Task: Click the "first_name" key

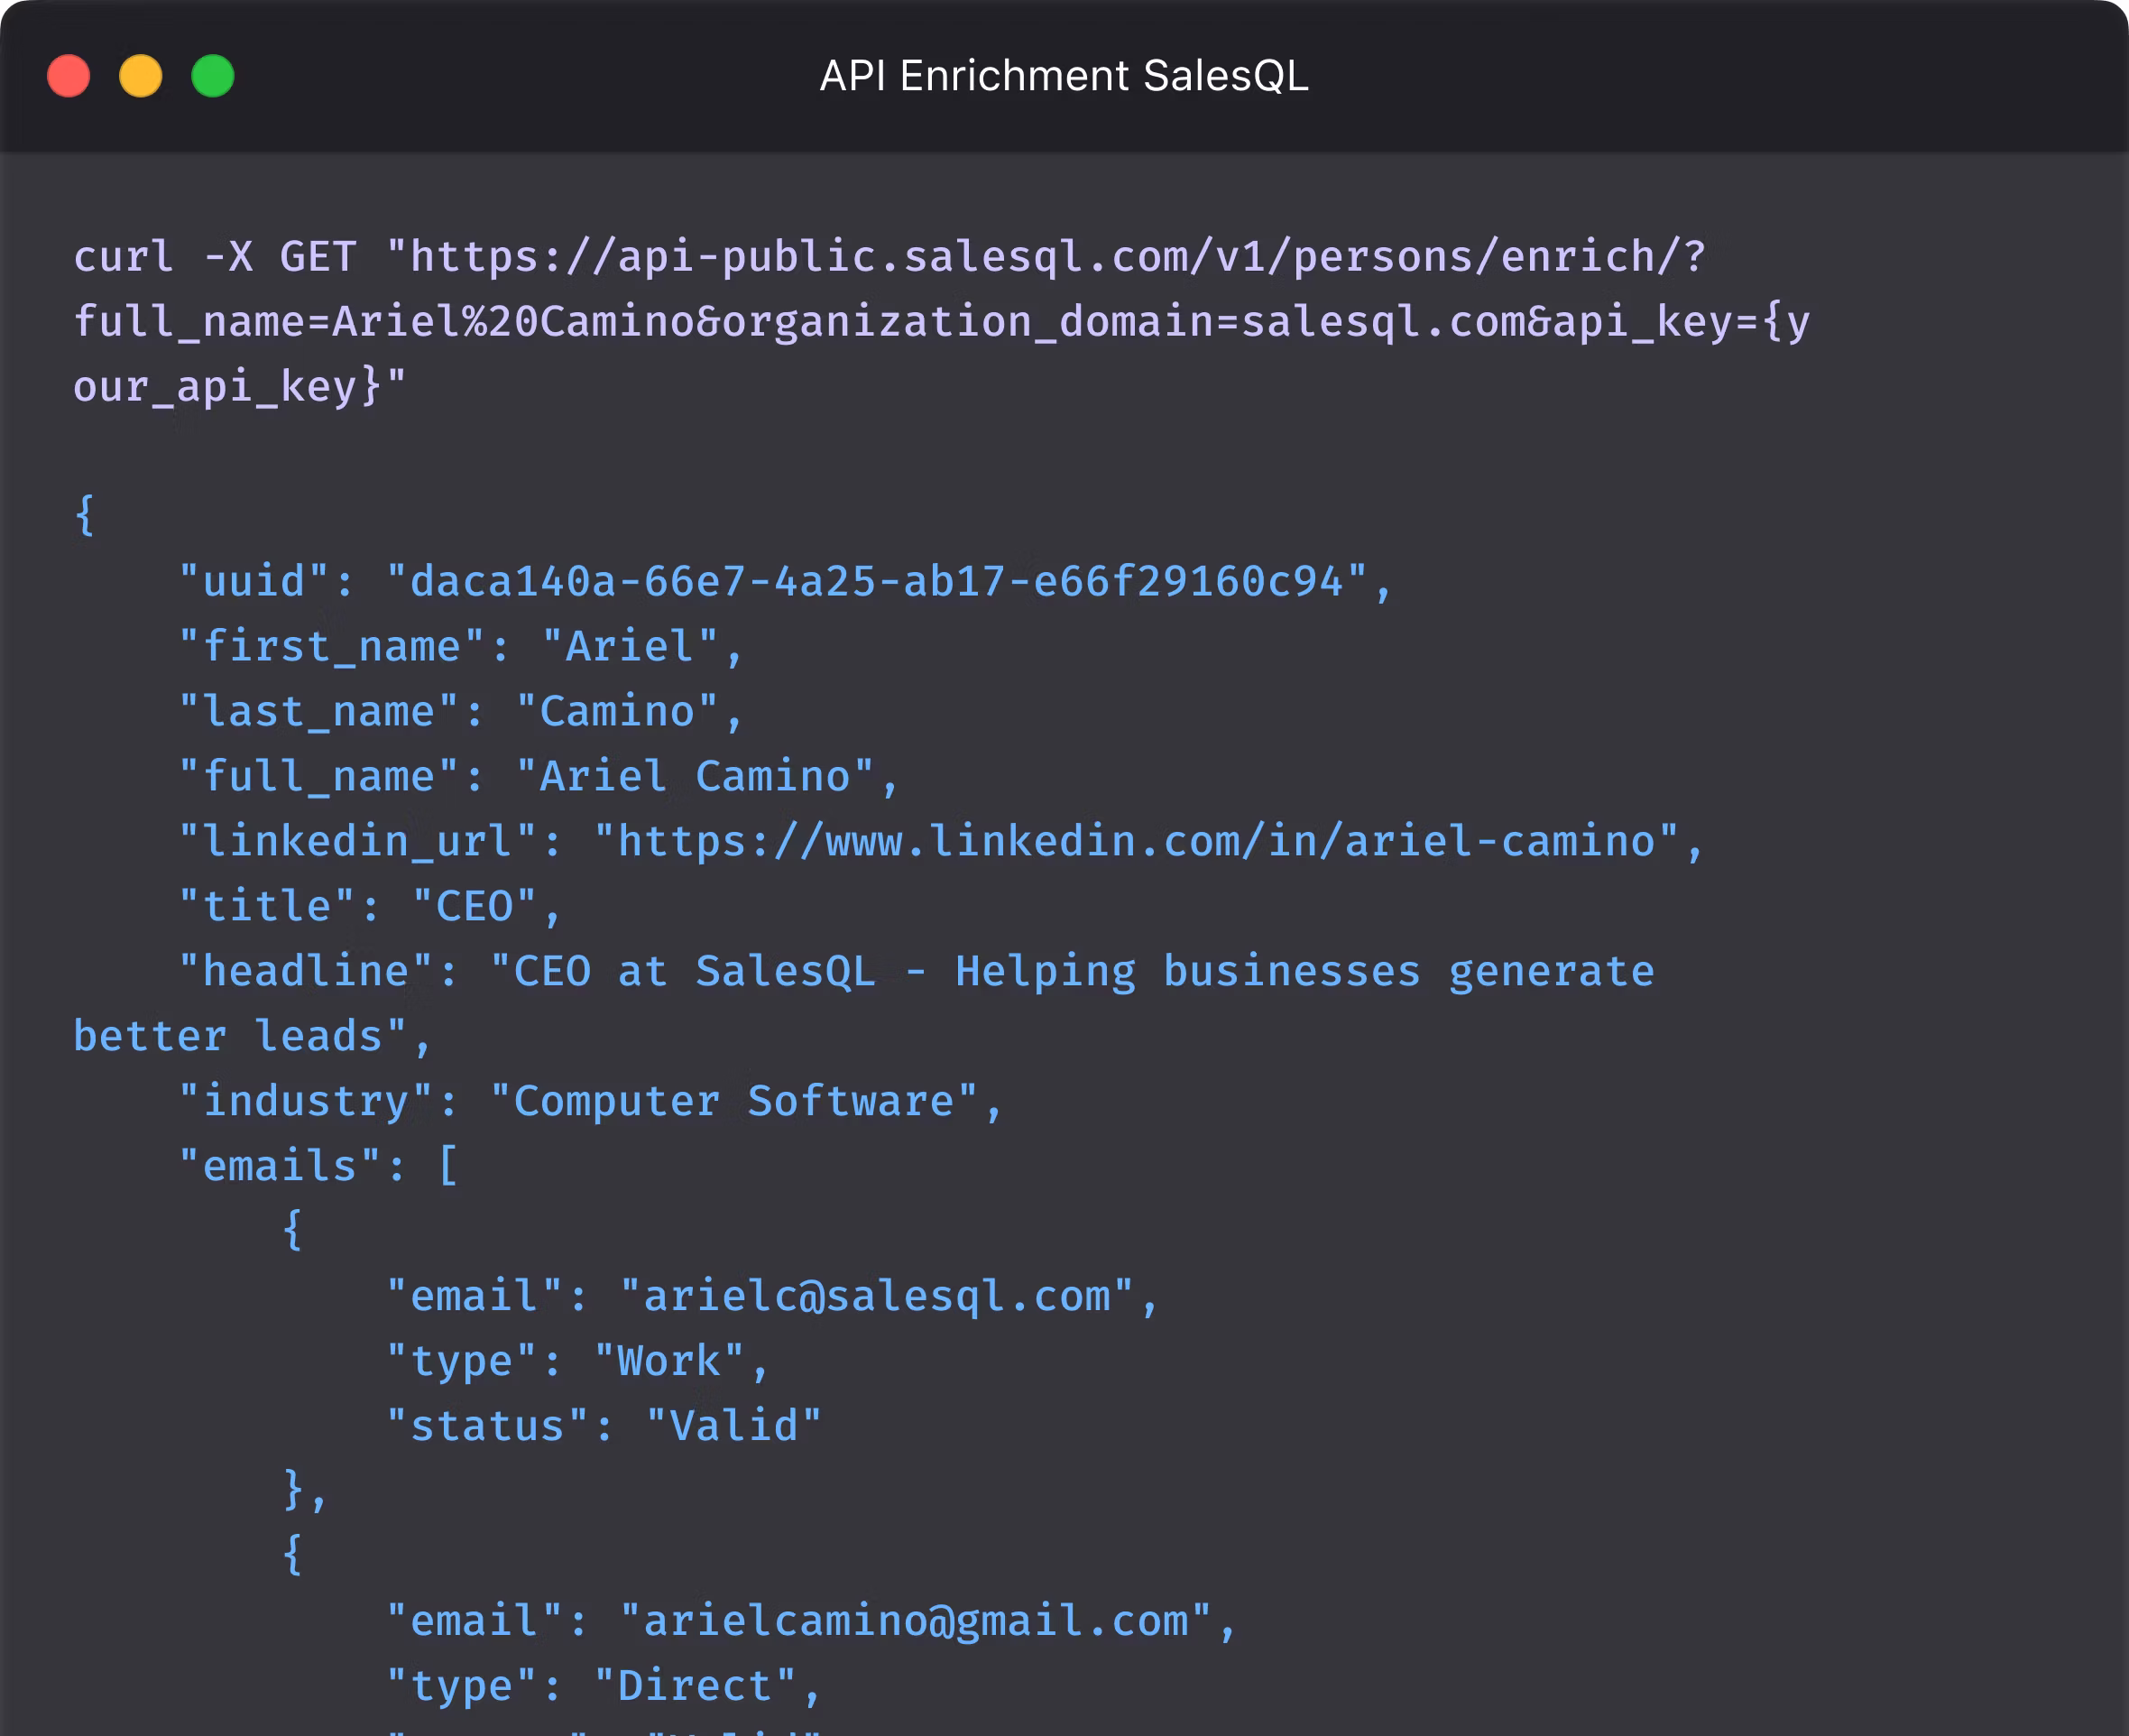Action: [x=331, y=647]
